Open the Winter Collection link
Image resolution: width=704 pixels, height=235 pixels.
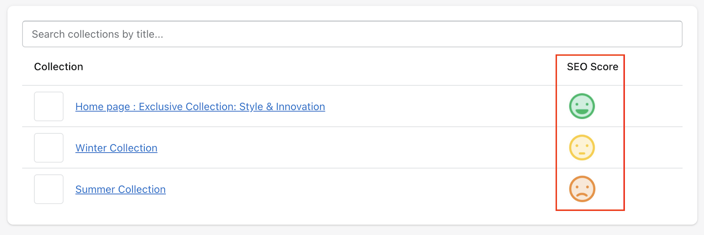tap(116, 148)
